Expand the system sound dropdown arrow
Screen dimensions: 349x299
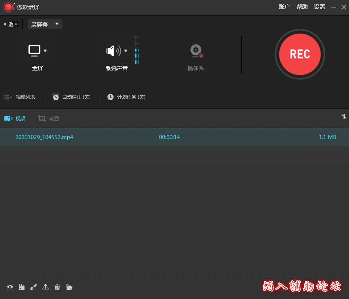tap(126, 51)
